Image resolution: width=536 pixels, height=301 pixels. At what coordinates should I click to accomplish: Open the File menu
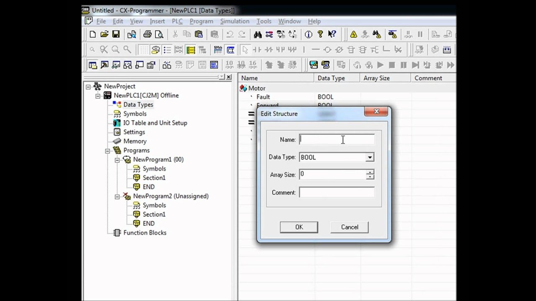101,21
